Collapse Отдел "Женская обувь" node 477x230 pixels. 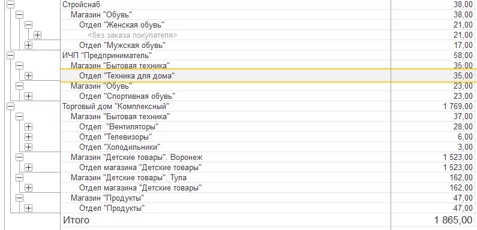pyautogui.click(x=28, y=25)
